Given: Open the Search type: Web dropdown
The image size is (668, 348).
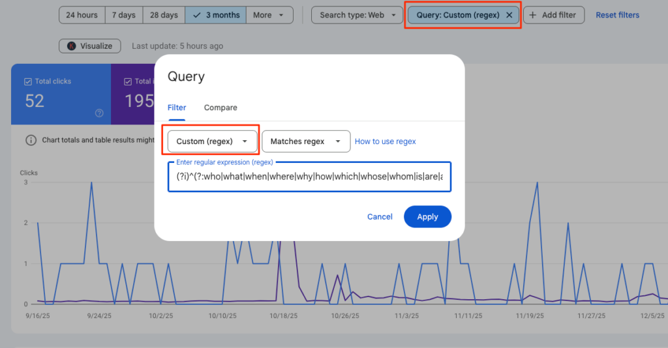Looking at the screenshot, I should (x=357, y=15).
